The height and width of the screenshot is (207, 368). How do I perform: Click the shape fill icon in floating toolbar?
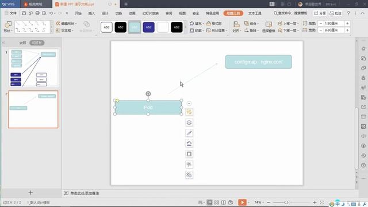189,143
